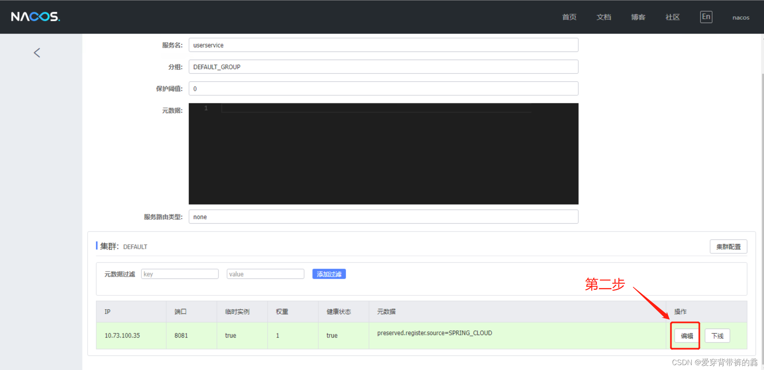Image resolution: width=764 pixels, height=370 pixels.
Task: Click the 分组 field DEFAULT_GROUP
Action: (384, 67)
